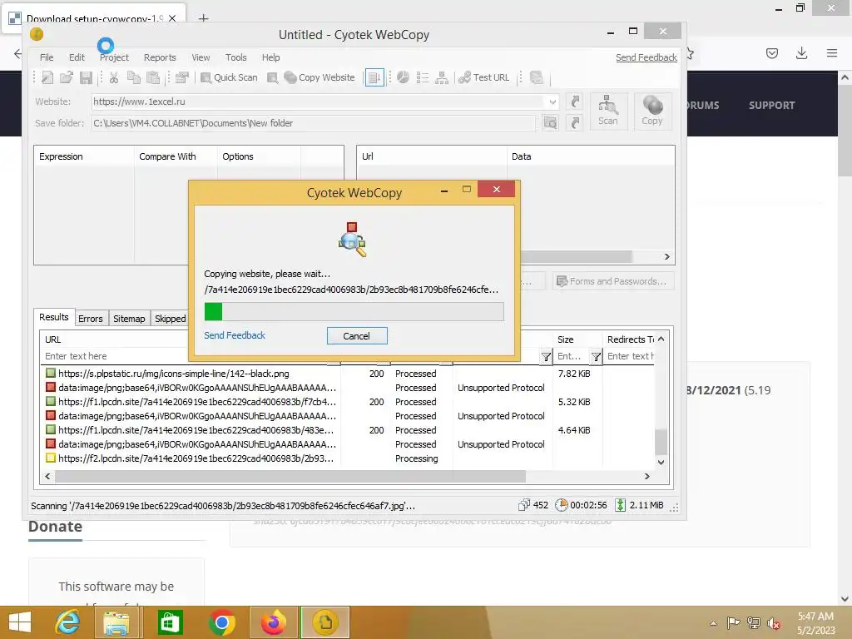Open Firefox downloads arrow icon
Viewport: 852px width, 639px height.
(x=801, y=53)
